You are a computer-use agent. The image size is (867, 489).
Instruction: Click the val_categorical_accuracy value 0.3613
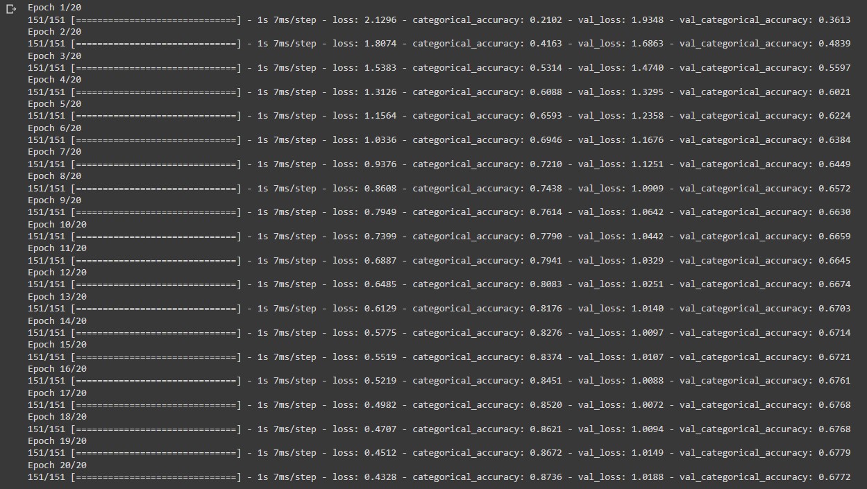[x=834, y=19]
